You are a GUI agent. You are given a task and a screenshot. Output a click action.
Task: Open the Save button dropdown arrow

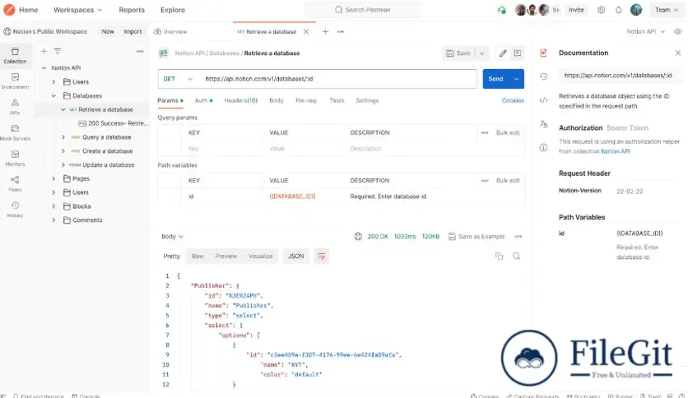coord(481,53)
